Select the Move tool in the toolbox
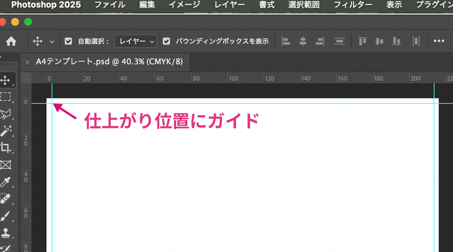453x252 pixels. click(5, 80)
